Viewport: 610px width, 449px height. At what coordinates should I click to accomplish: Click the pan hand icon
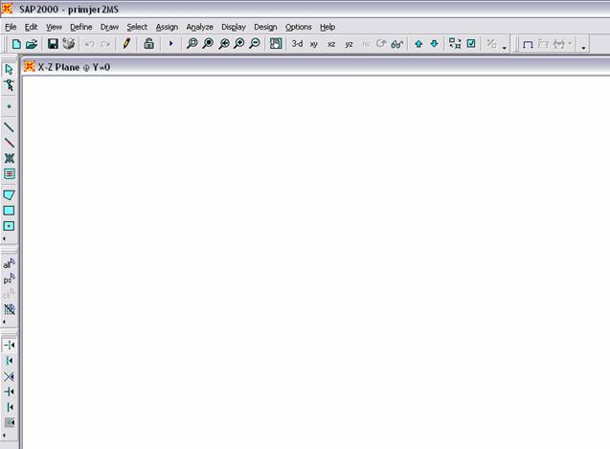coord(276,44)
